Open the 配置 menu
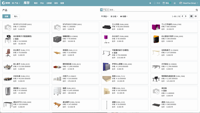 coord(62,3)
